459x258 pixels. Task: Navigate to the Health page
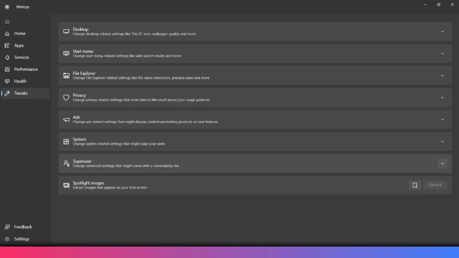[25, 81]
